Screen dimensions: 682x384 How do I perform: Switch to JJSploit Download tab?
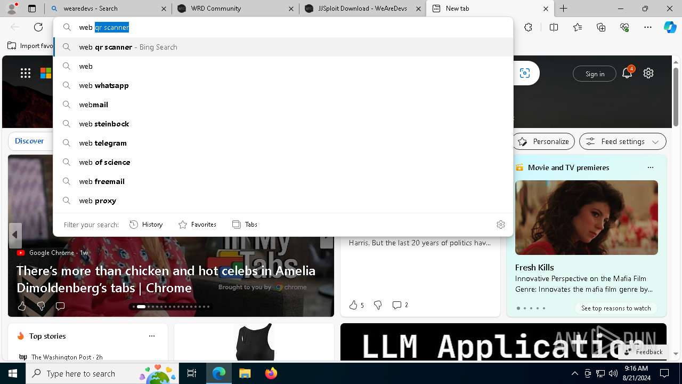(362, 9)
